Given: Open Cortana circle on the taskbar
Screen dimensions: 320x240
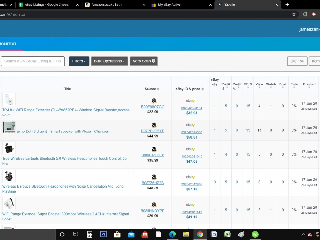Looking at the screenshot, I should (x=62, y=234).
